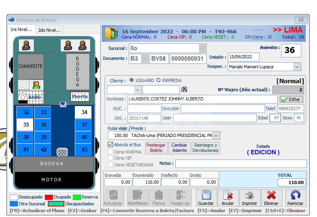
Task: Select the EMPRESA radio button
Action: point(158,80)
